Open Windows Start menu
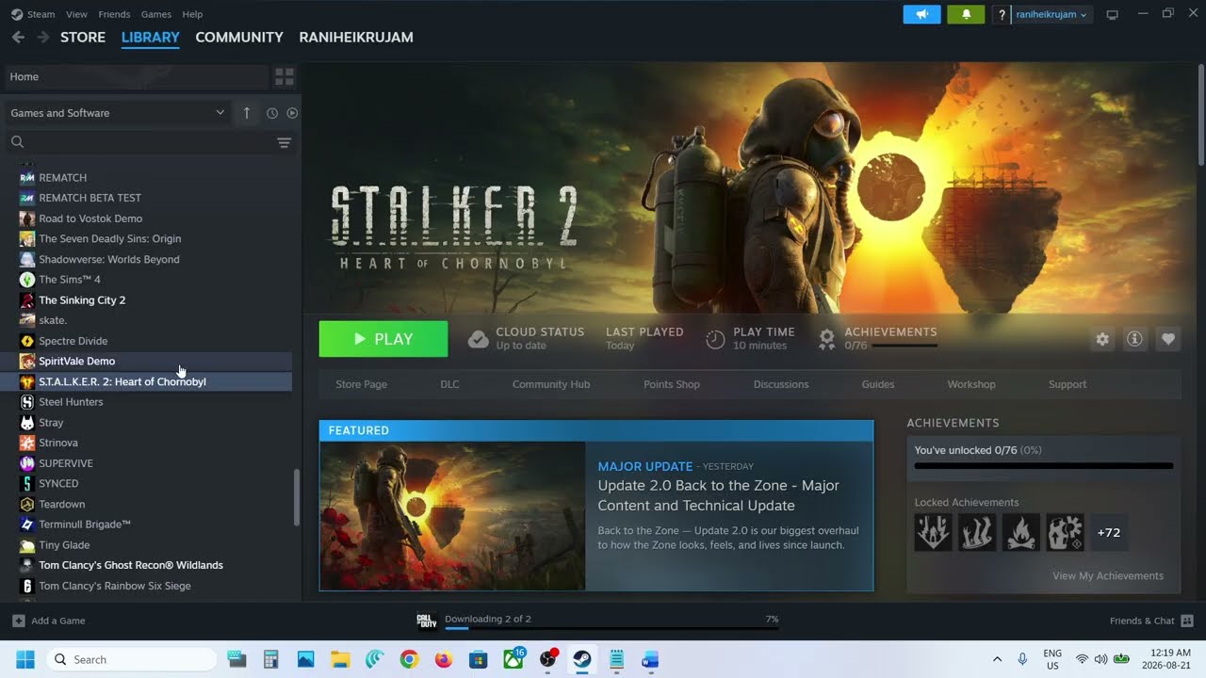Viewport: 1206px width, 678px height. [24, 659]
